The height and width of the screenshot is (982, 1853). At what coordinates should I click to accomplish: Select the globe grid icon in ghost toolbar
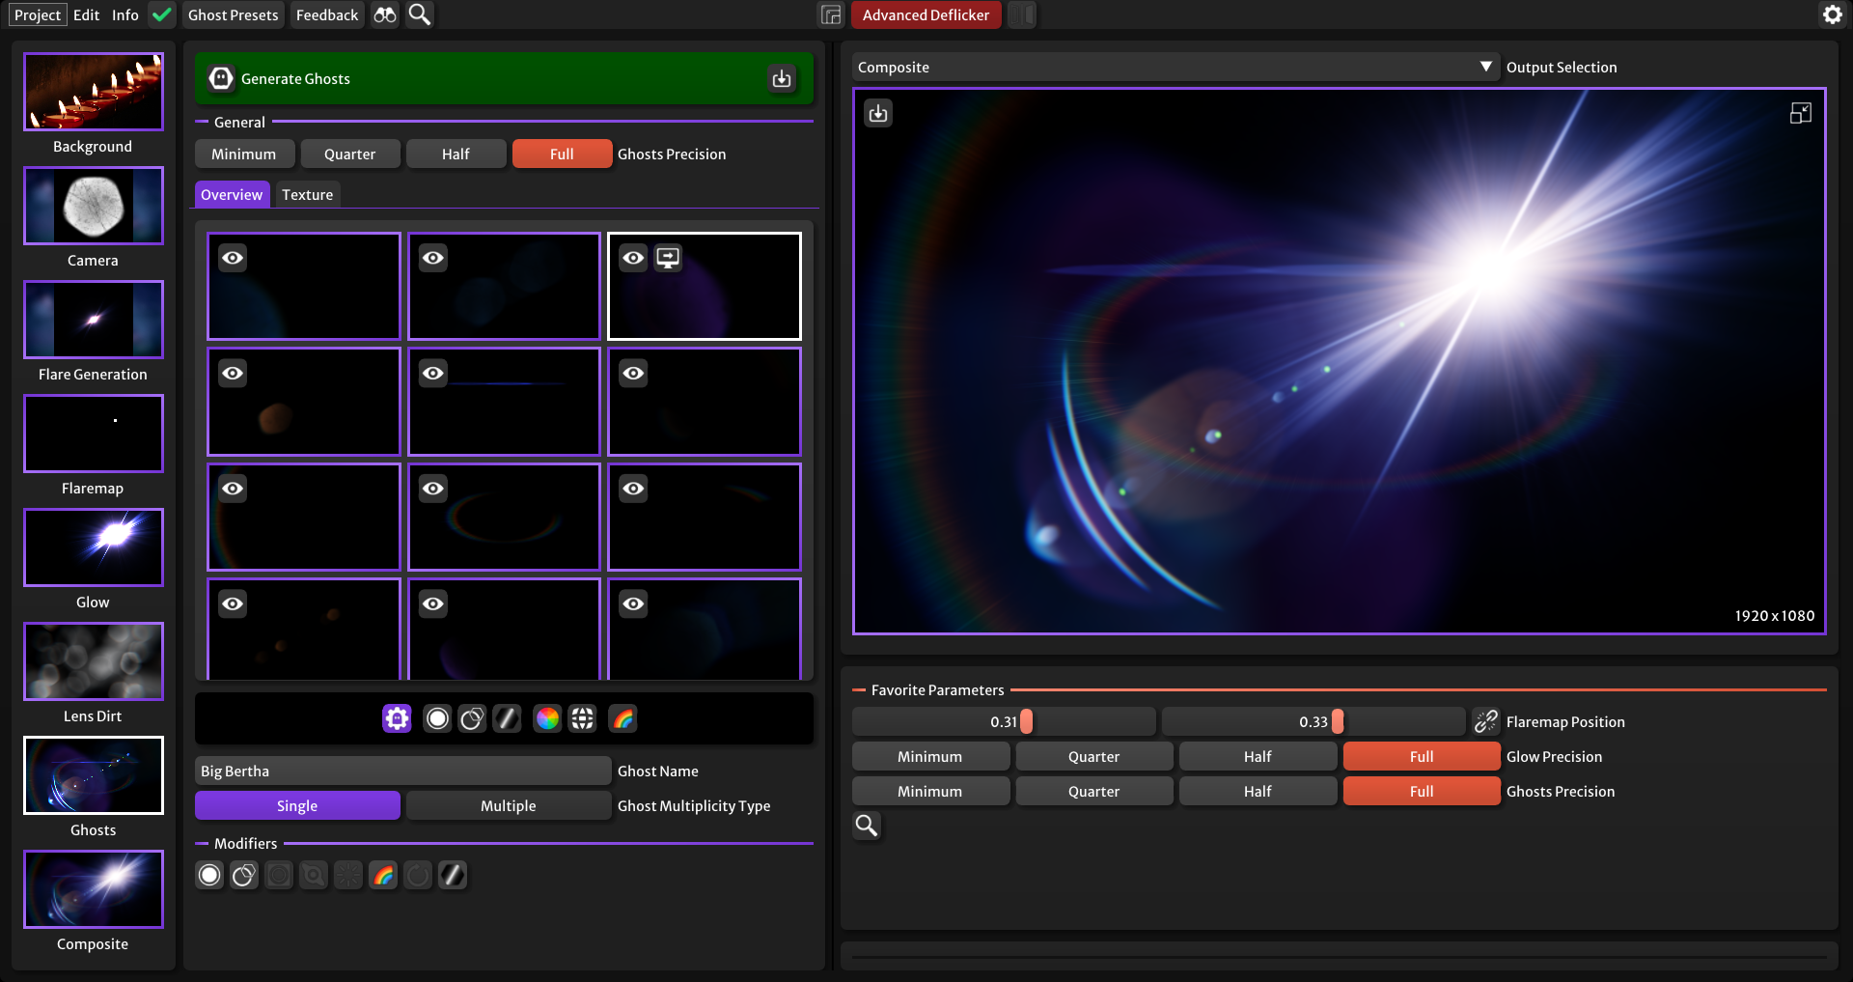[582, 718]
